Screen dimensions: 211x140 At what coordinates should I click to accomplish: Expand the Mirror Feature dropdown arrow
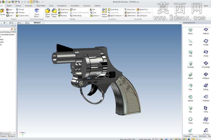[122, 16]
